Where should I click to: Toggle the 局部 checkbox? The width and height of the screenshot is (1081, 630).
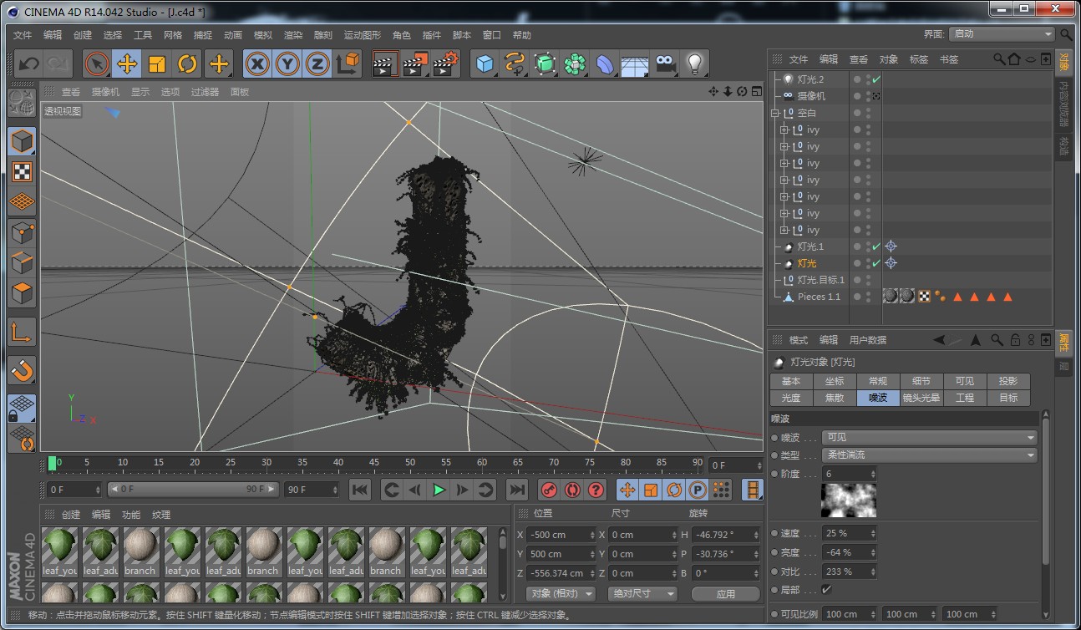click(x=827, y=590)
